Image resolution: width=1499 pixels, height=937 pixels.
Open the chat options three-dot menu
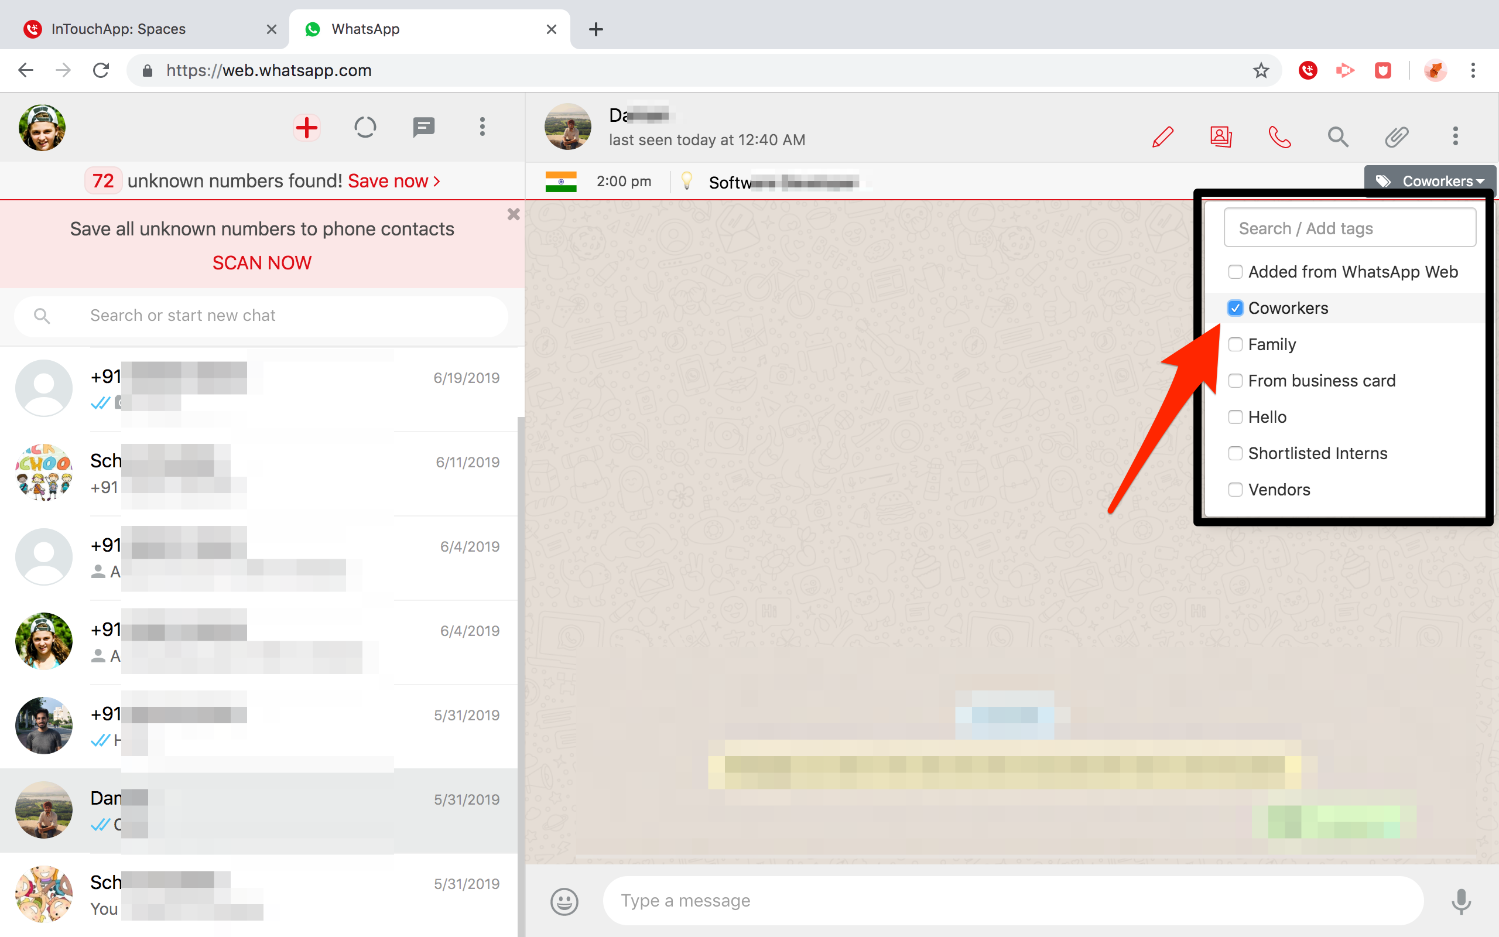[1455, 136]
